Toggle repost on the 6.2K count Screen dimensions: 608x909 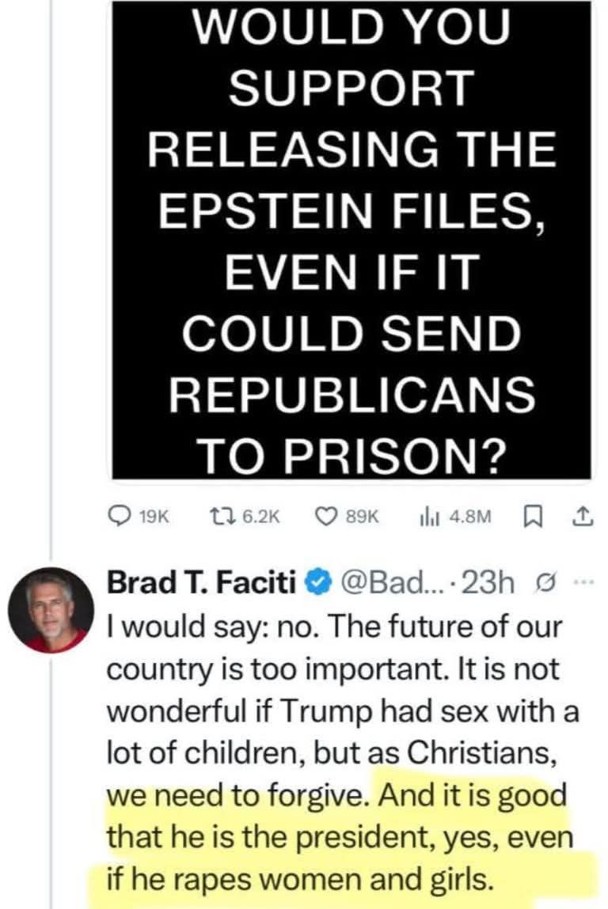[260, 516]
